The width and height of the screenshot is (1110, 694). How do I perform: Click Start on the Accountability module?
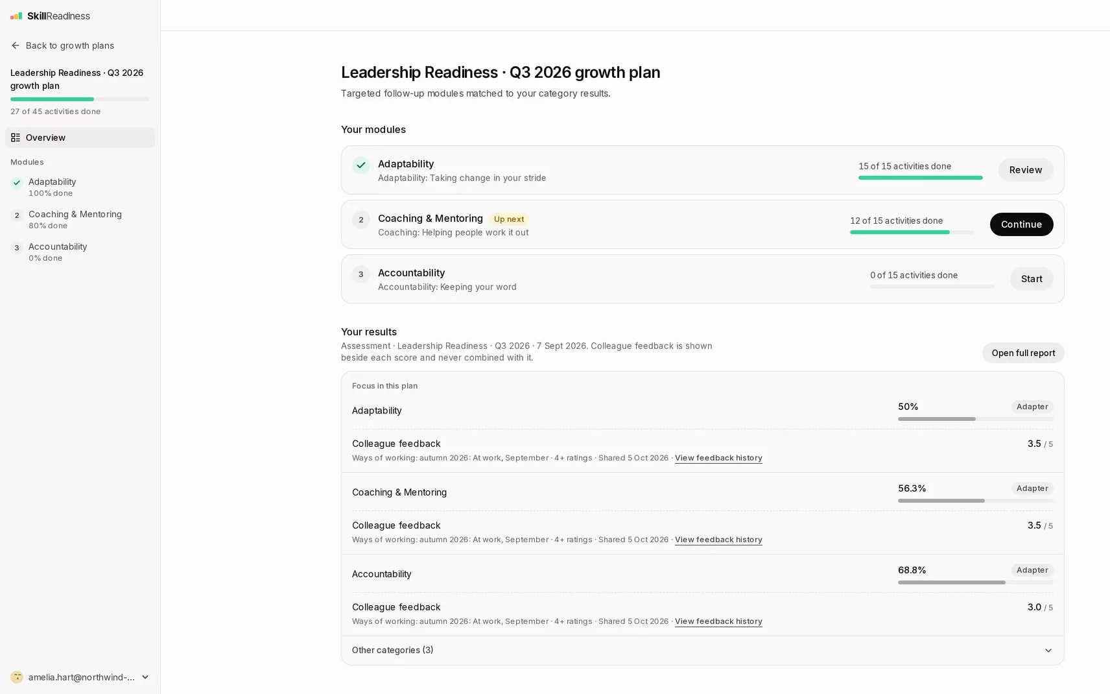(1032, 279)
